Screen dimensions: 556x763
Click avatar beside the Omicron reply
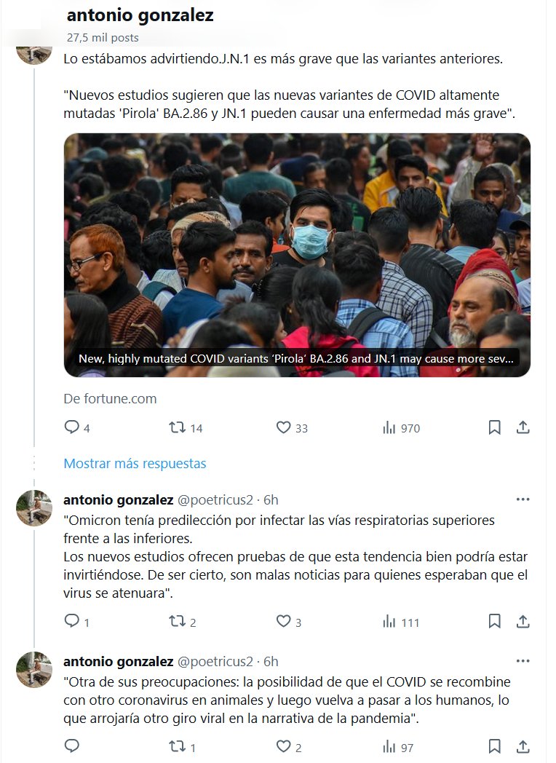tap(34, 508)
